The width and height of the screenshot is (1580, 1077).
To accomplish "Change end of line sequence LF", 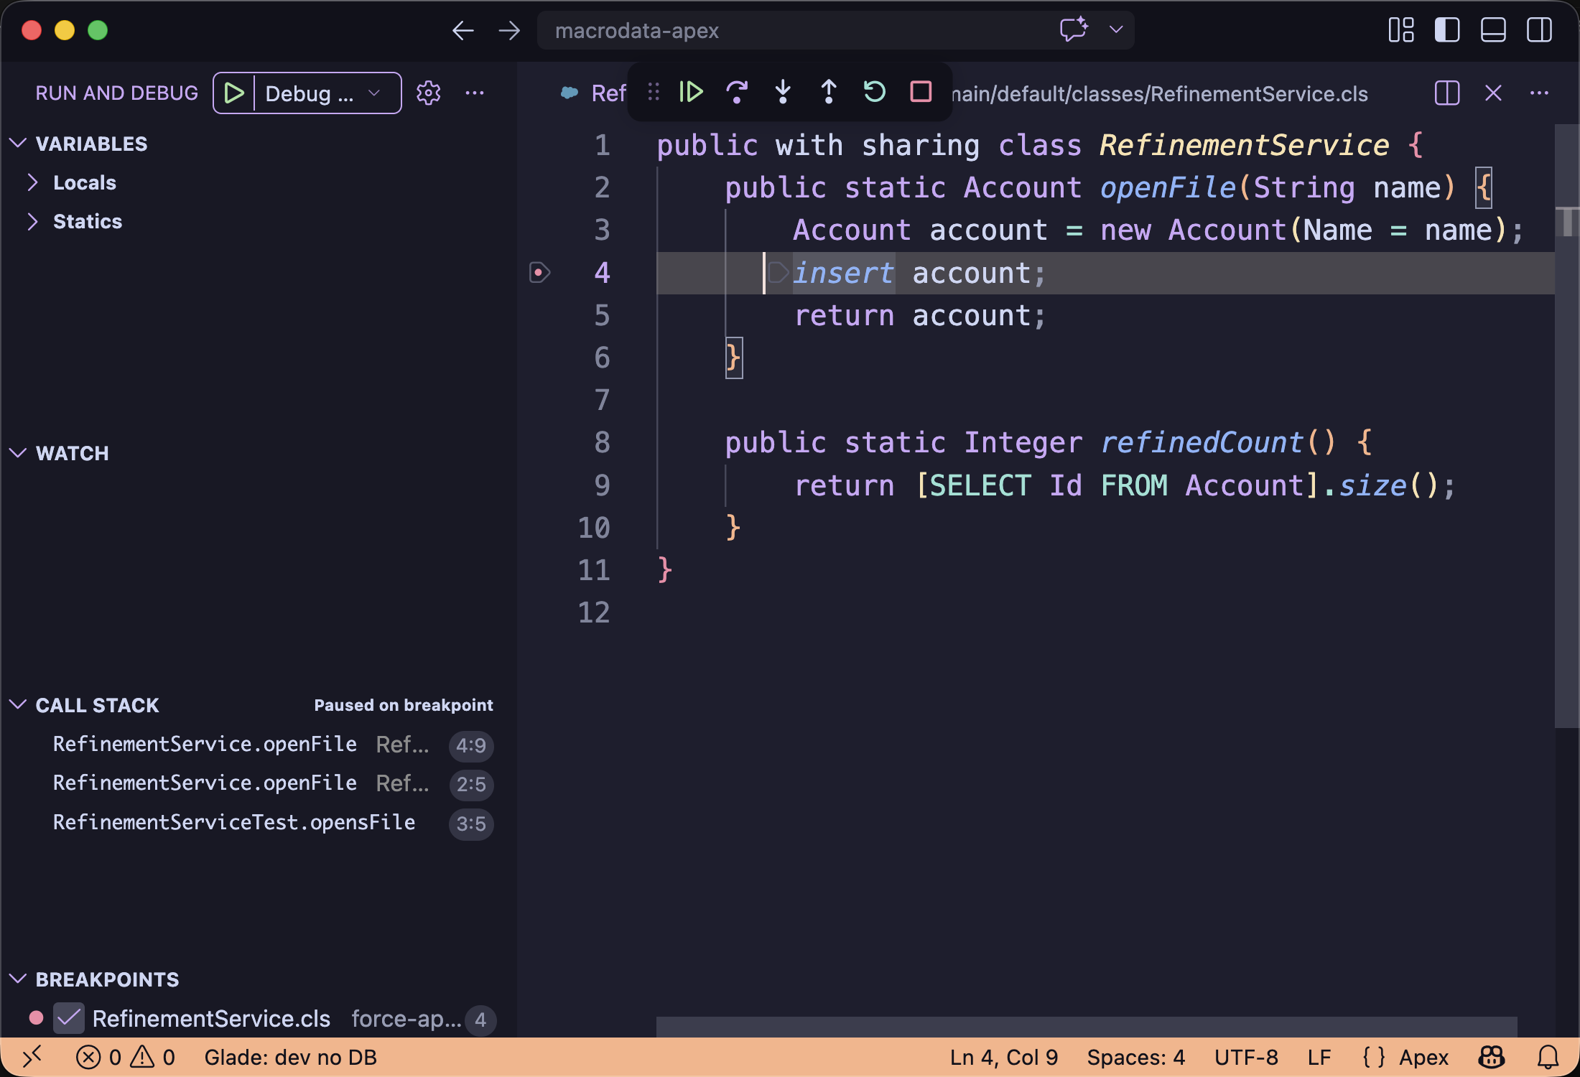I will tap(1319, 1057).
